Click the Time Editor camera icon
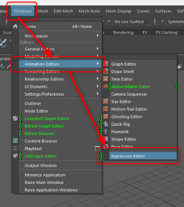184x207 pixels. [105, 79]
